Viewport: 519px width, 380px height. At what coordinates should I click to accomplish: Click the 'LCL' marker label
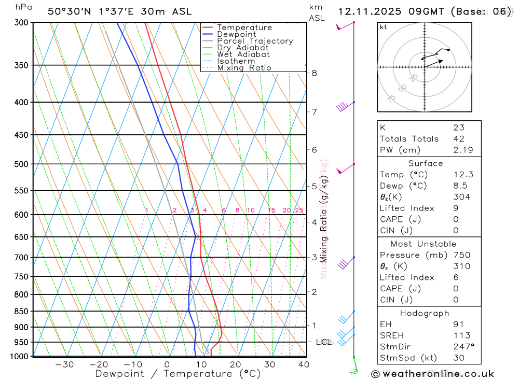pyautogui.click(x=324, y=342)
